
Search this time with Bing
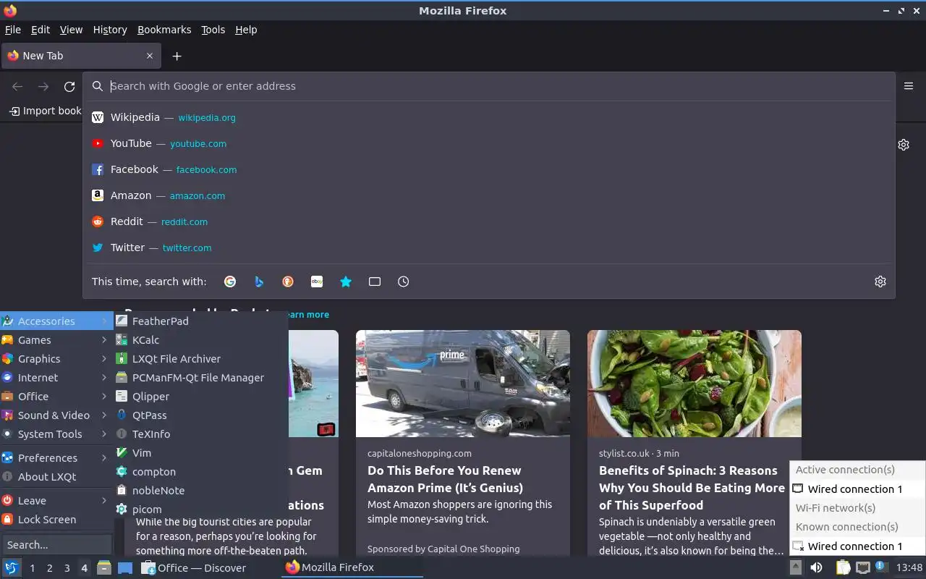tap(259, 282)
